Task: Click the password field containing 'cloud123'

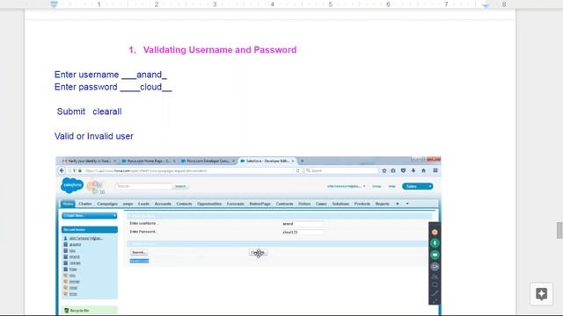Action: click(303, 232)
